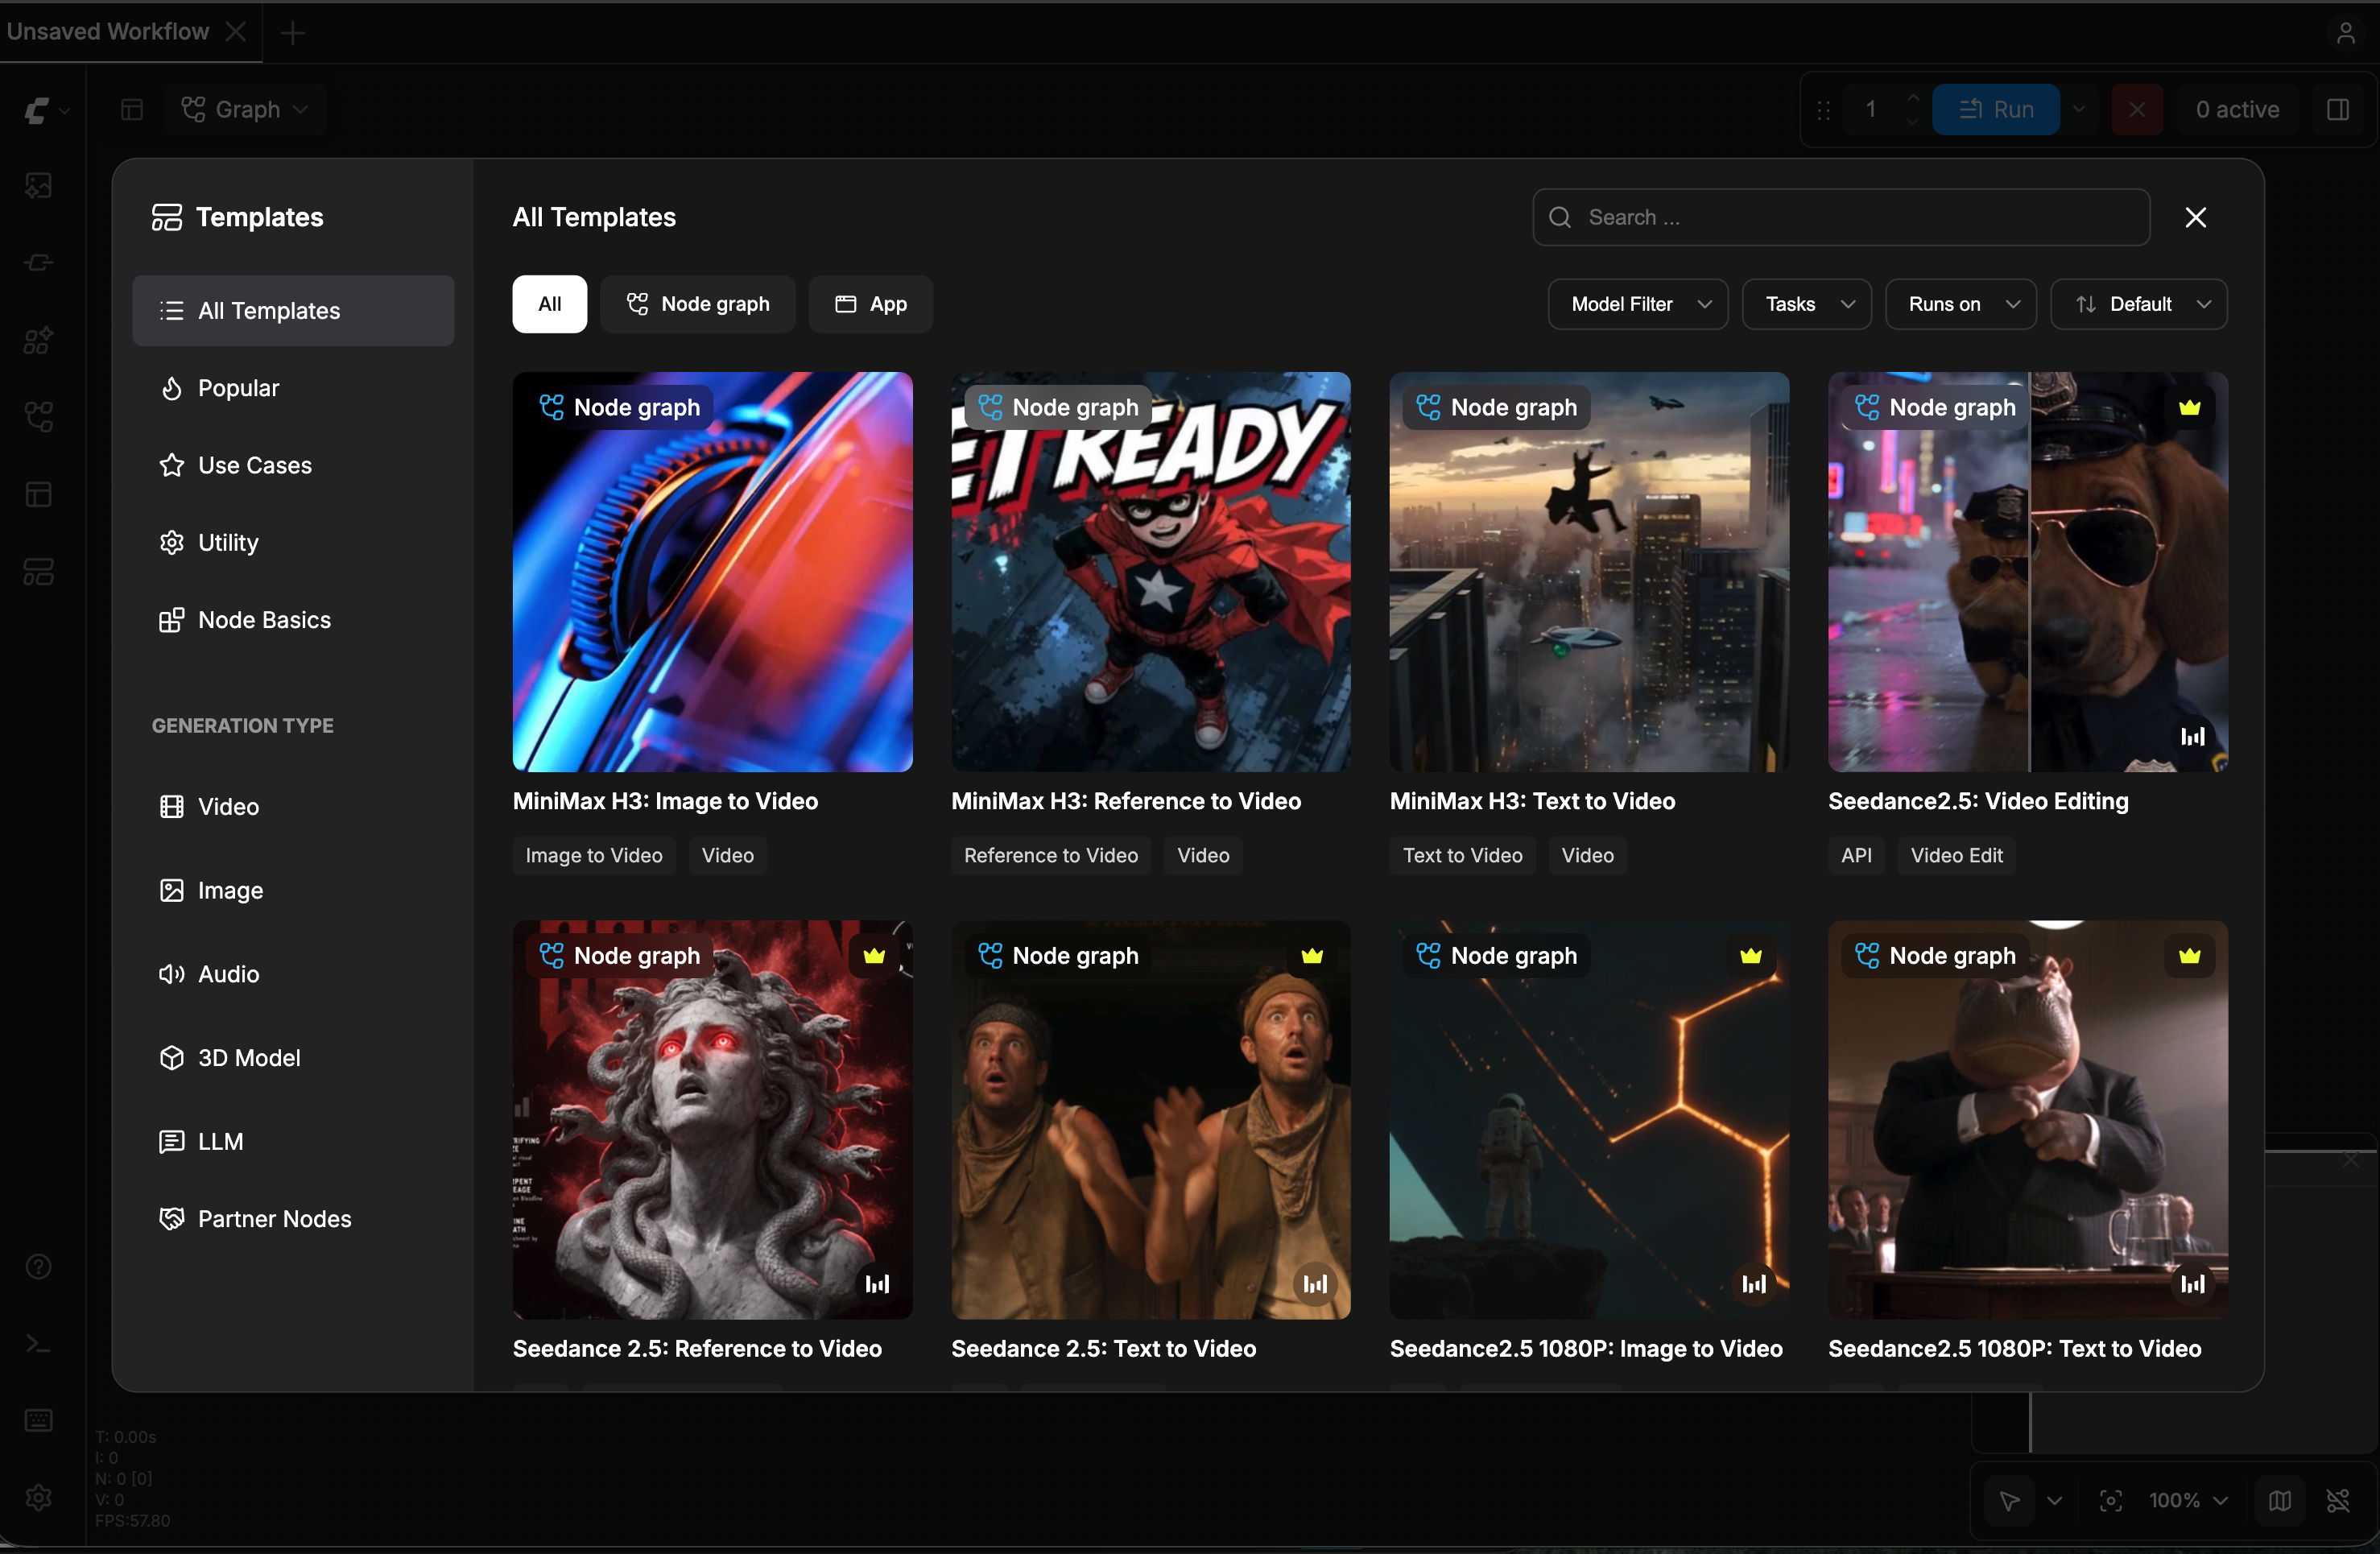The height and width of the screenshot is (1554, 2380).
Task: Open Seedance 2.5: Reference to Video thumbnail
Action: click(712, 1120)
